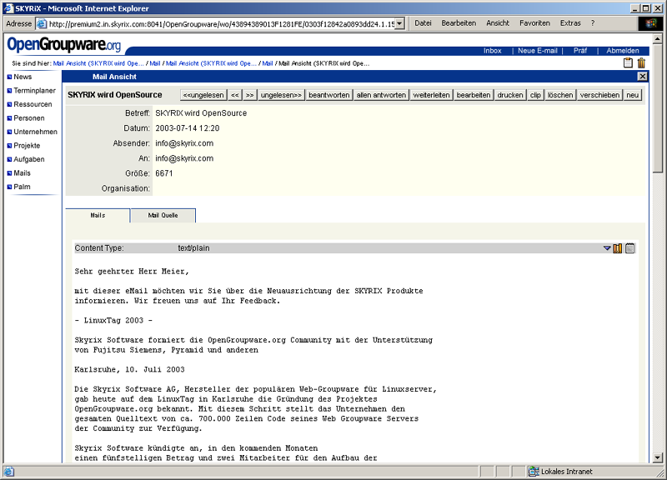Open Mails in the sidebar
Image resolution: width=667 pixels, height=480 pixels.
(23, 173)
